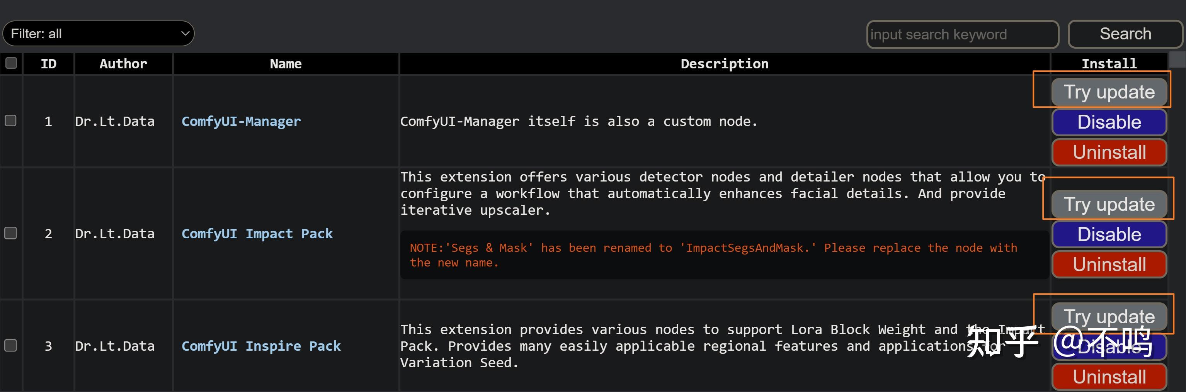The height and width of the screenshot is (392, 1186).
Task: Check the ComfyUI-Manager row checkbox
Action: point(10,121)
